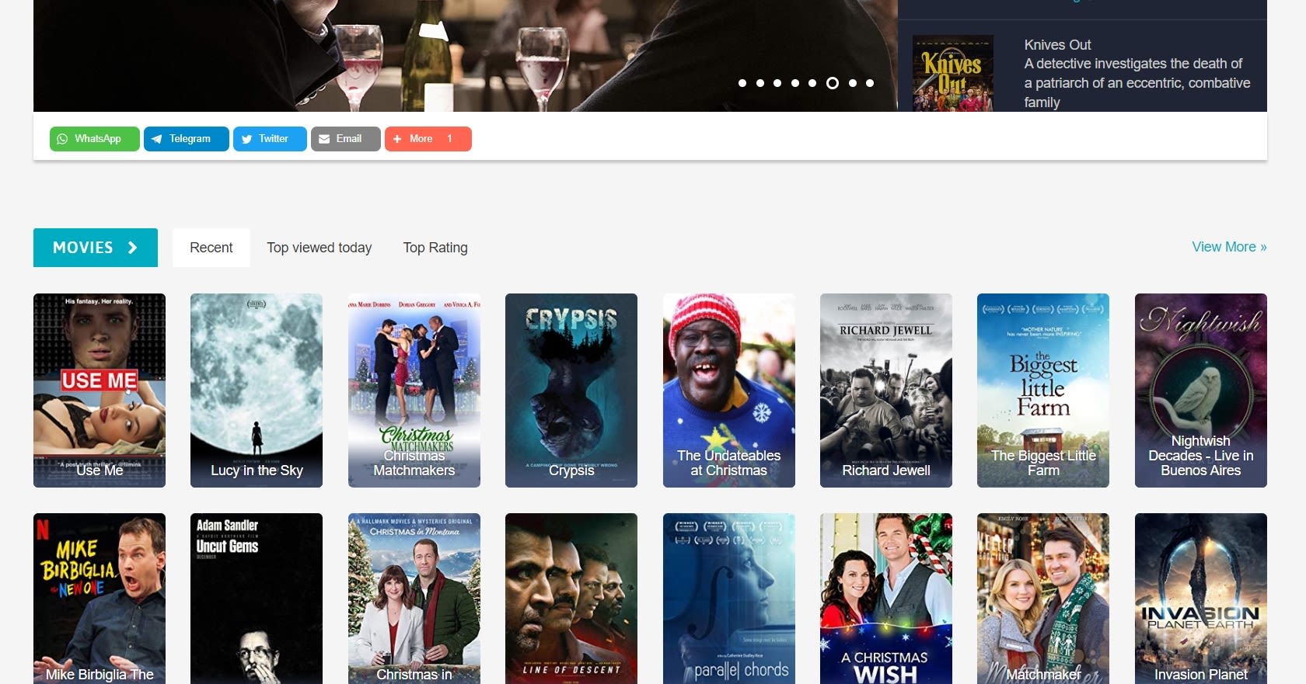The height and width of the screenshot is (684, 1306).
Task: Open The Undateables at Christmas poster
Action: pos(729,391)
